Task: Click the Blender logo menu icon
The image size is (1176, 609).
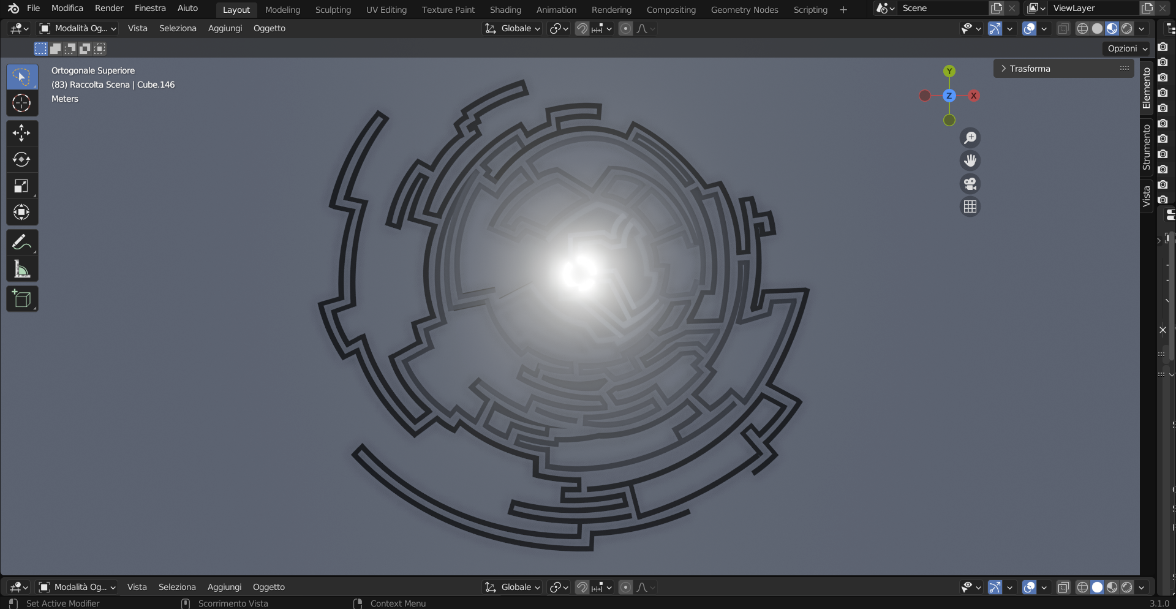Action: [13, 8]
